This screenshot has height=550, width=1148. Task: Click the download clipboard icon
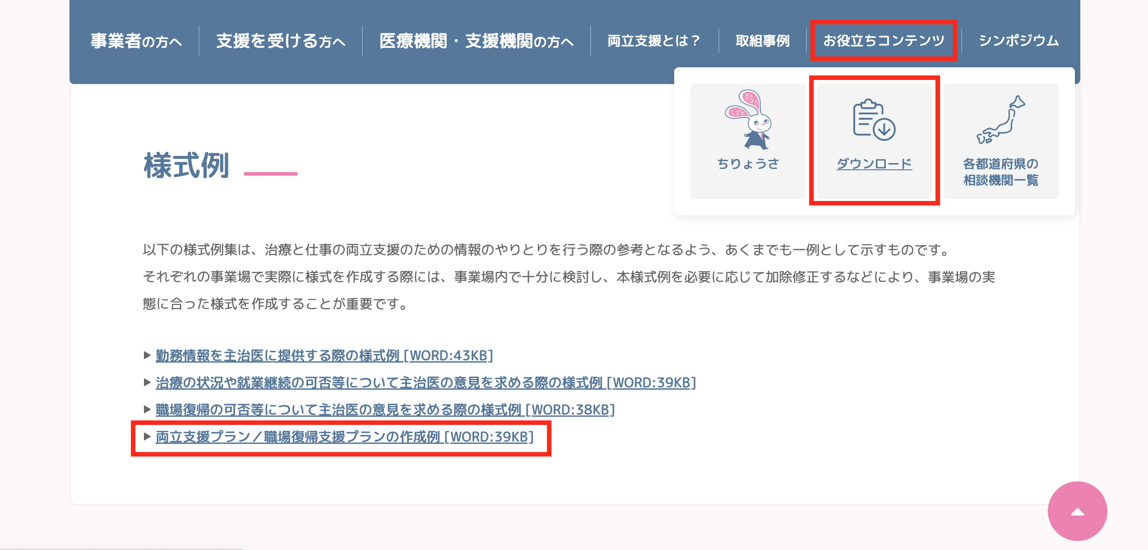coord(874,120)
